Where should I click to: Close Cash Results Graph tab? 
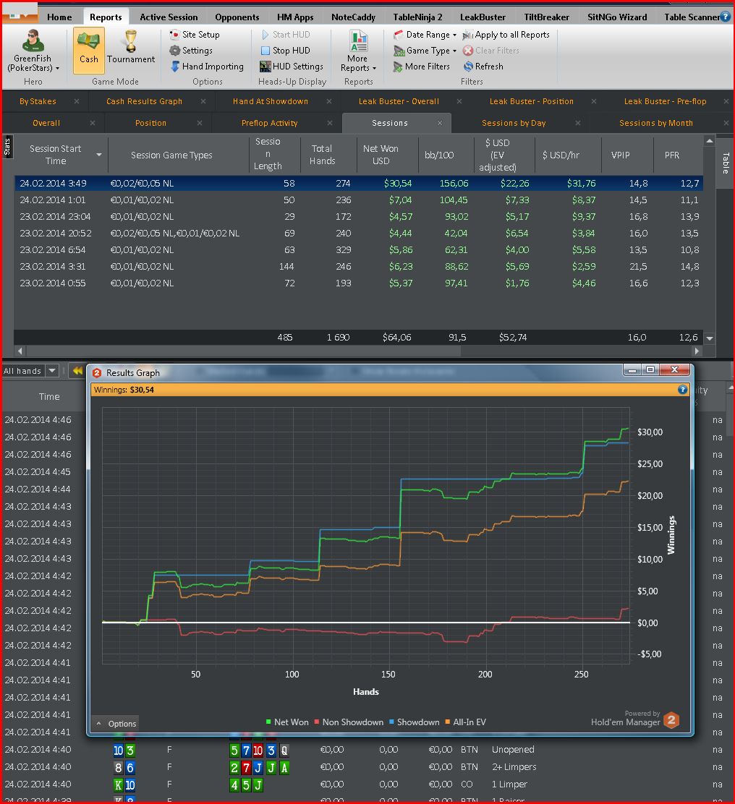click(203, 101)
